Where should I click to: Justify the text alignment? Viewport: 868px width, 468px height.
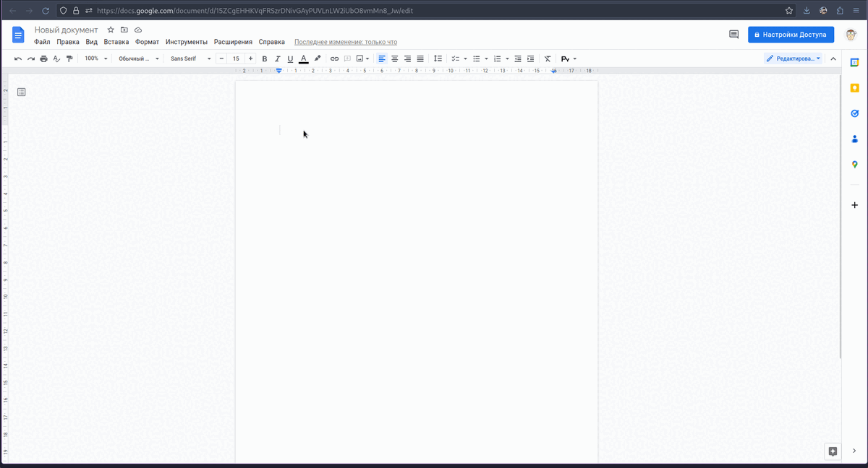coord(420,58)
